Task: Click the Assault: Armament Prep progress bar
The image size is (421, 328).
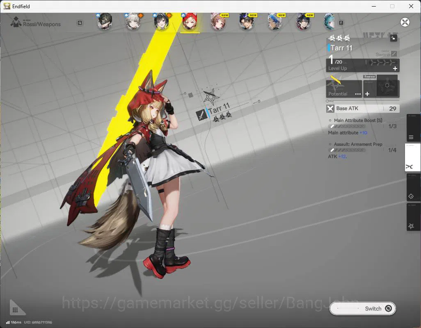Action: coord(347,150)
